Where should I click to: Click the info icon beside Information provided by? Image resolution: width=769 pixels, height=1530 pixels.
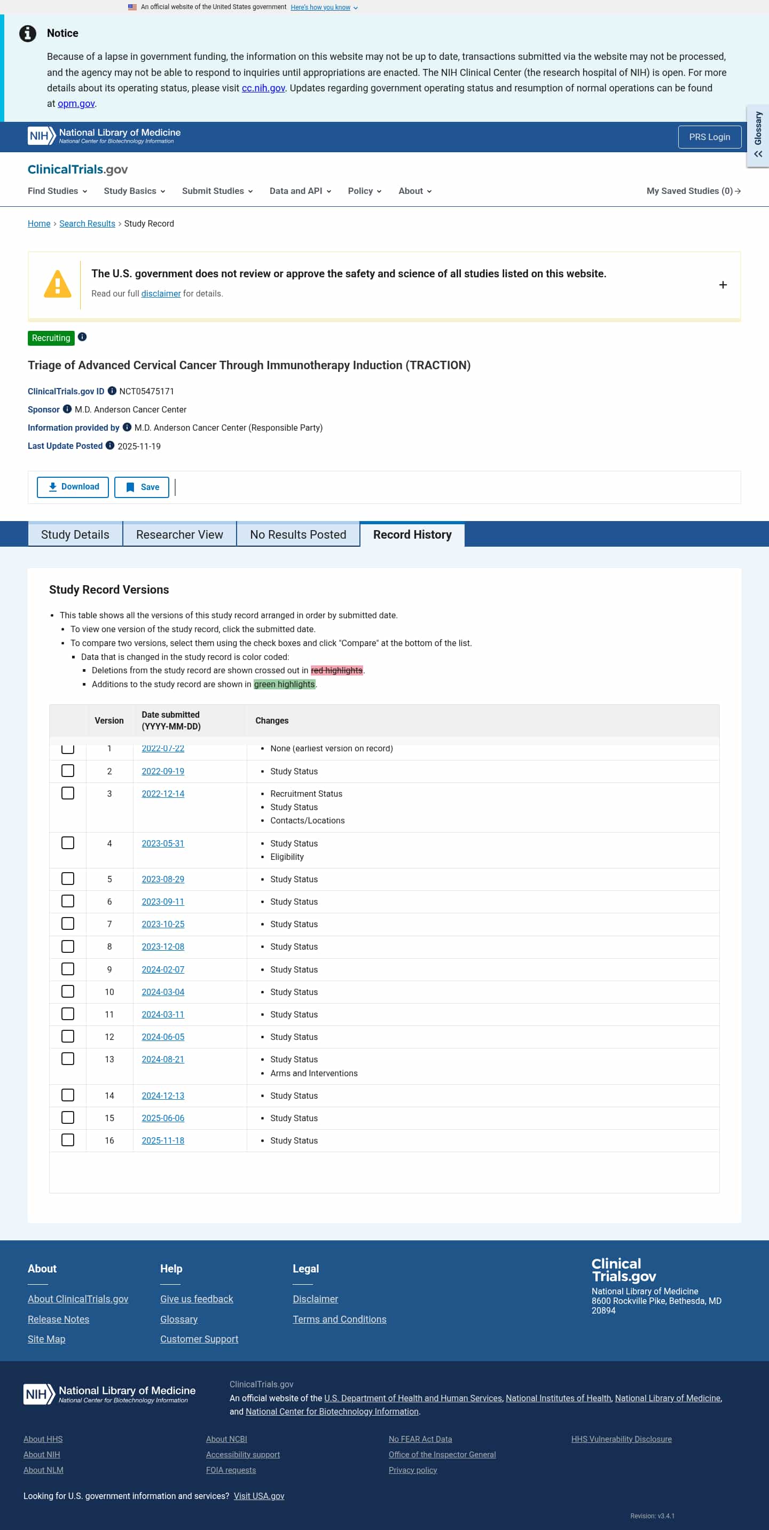(x=127, y=427)
